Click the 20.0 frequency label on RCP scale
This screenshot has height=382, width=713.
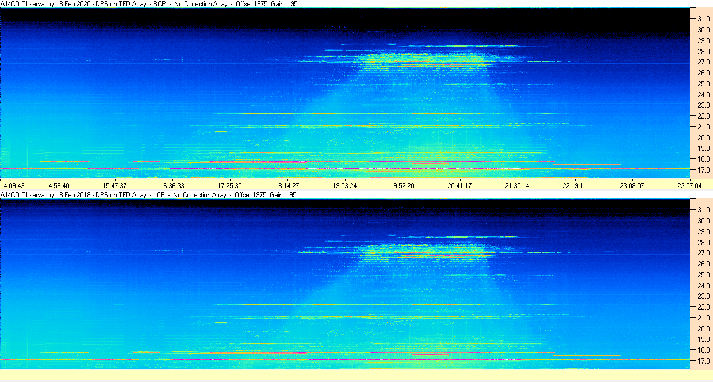(704, 138)
